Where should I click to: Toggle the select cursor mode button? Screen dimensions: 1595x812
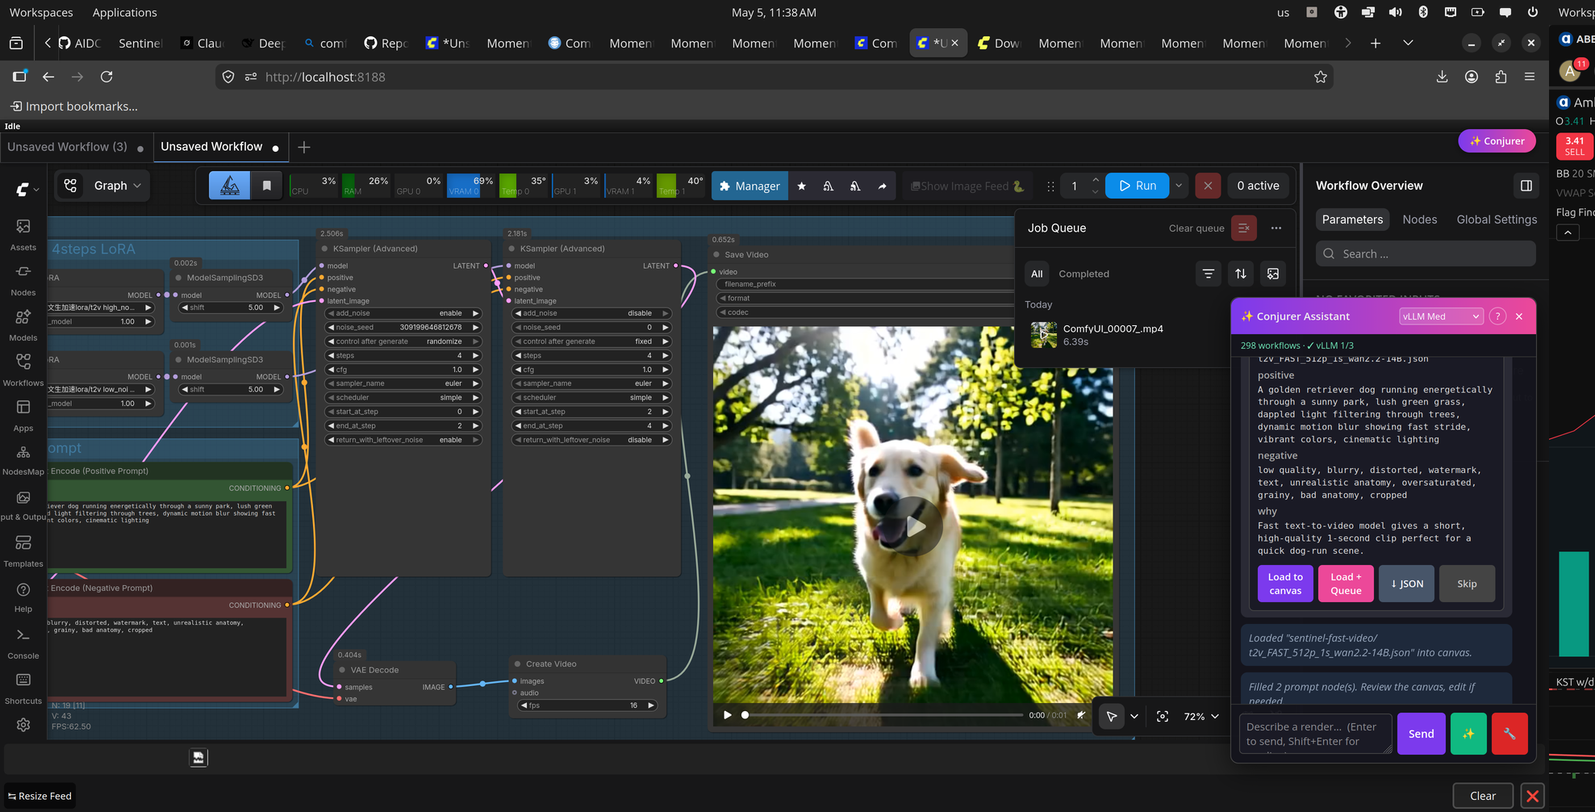pos(1112,717)
